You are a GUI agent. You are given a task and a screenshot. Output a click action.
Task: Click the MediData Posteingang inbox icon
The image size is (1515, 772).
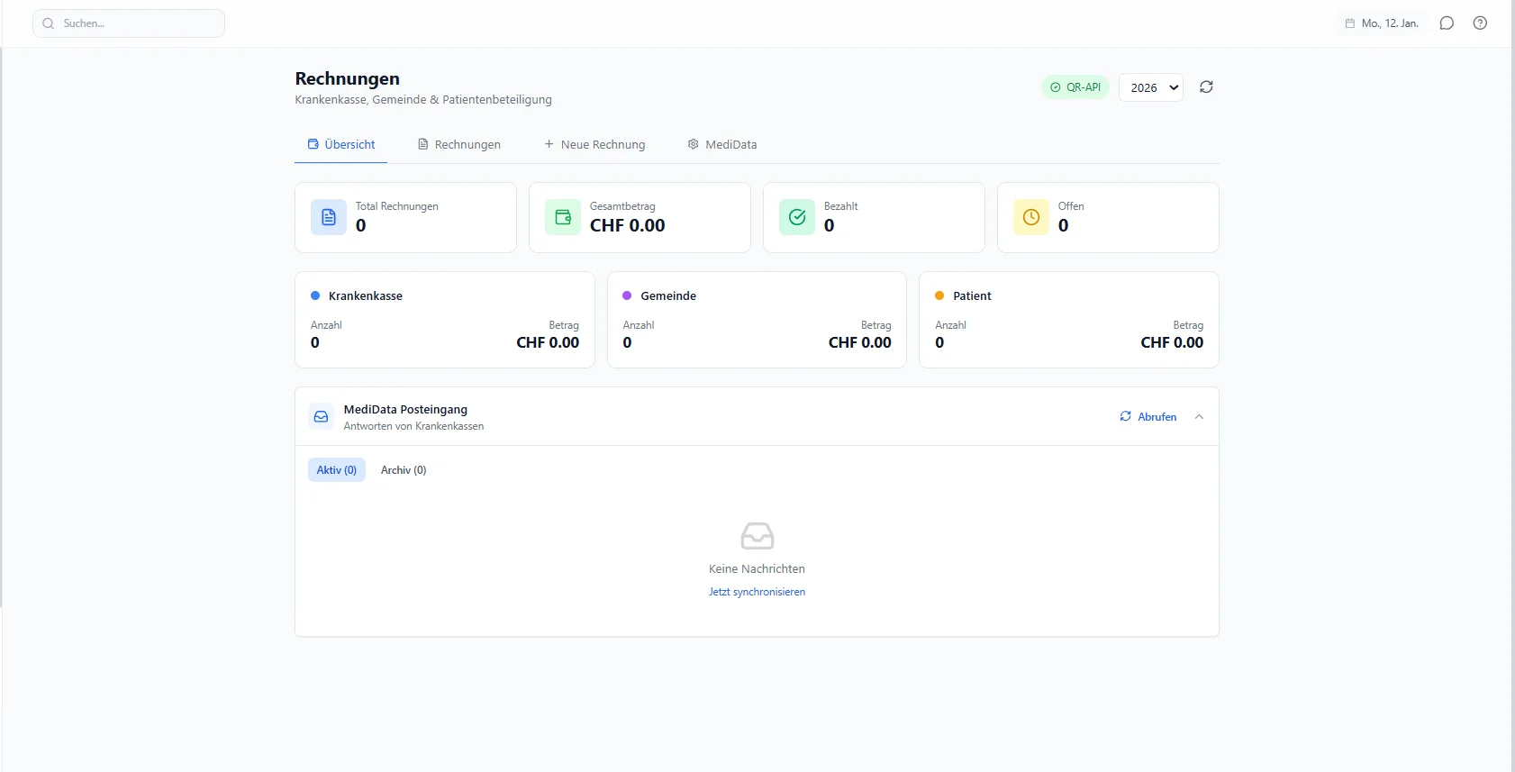pyautogui.click(x=321, y=416)
